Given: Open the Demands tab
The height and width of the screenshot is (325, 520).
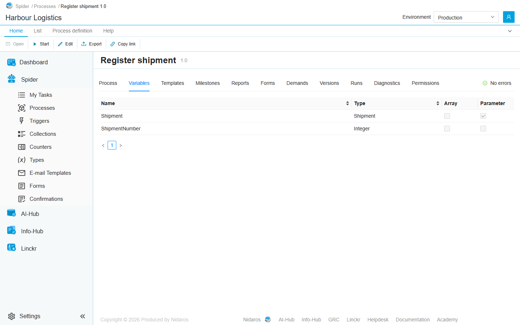Looking at the screenshot, I should 297,83.
